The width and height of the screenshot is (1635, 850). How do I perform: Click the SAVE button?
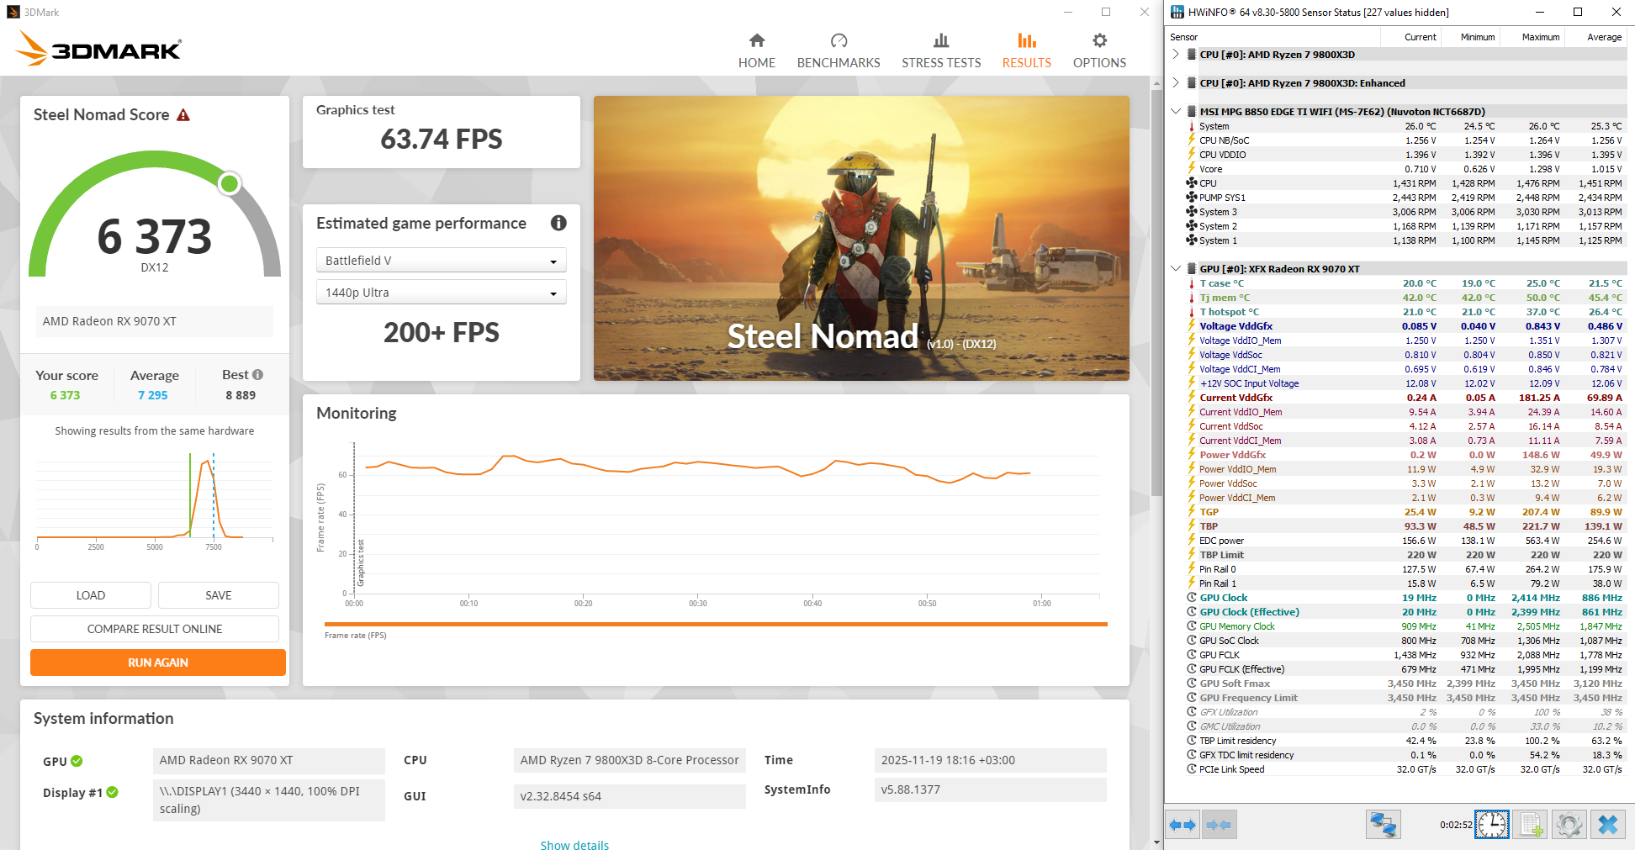click(219, 595)
